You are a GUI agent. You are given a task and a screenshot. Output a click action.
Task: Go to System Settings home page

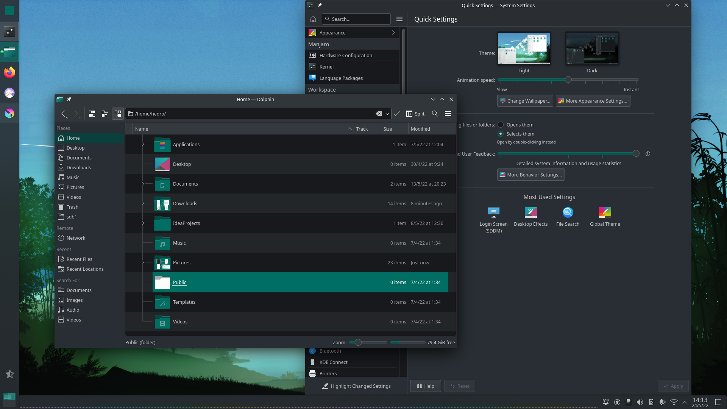click(x=313, y=19)
